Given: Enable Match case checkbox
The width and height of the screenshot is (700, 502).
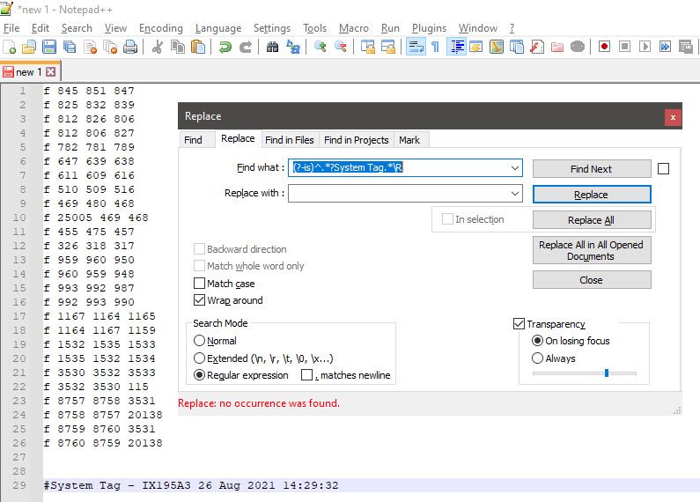Looking at the screenshot, I should pyautogui.click(x=199, y=284).
